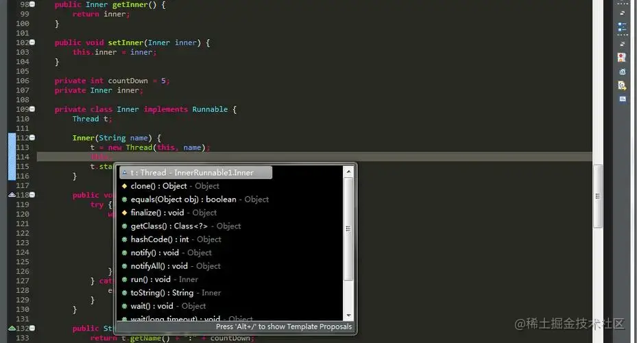The image size is (637, 343).
Task: Click the green dot icon beside run()
Action: (x=124, y=280)
